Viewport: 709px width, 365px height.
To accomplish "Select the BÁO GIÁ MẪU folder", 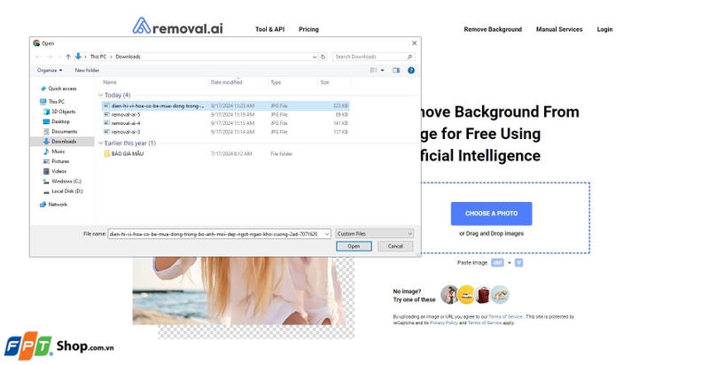I will pos(123,154).
